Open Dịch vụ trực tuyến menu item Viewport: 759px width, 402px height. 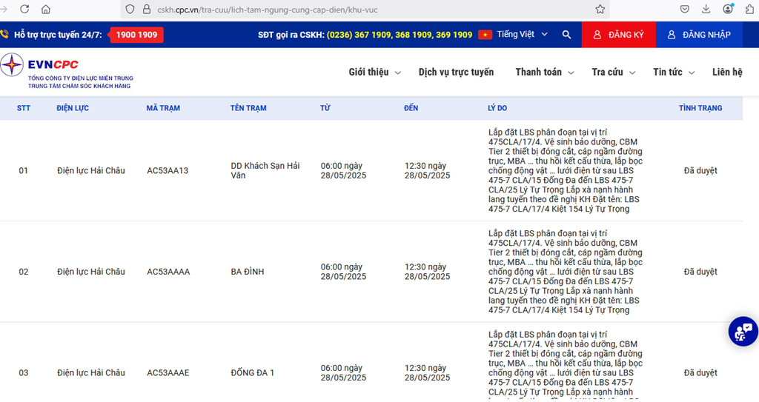coord(456,73)
